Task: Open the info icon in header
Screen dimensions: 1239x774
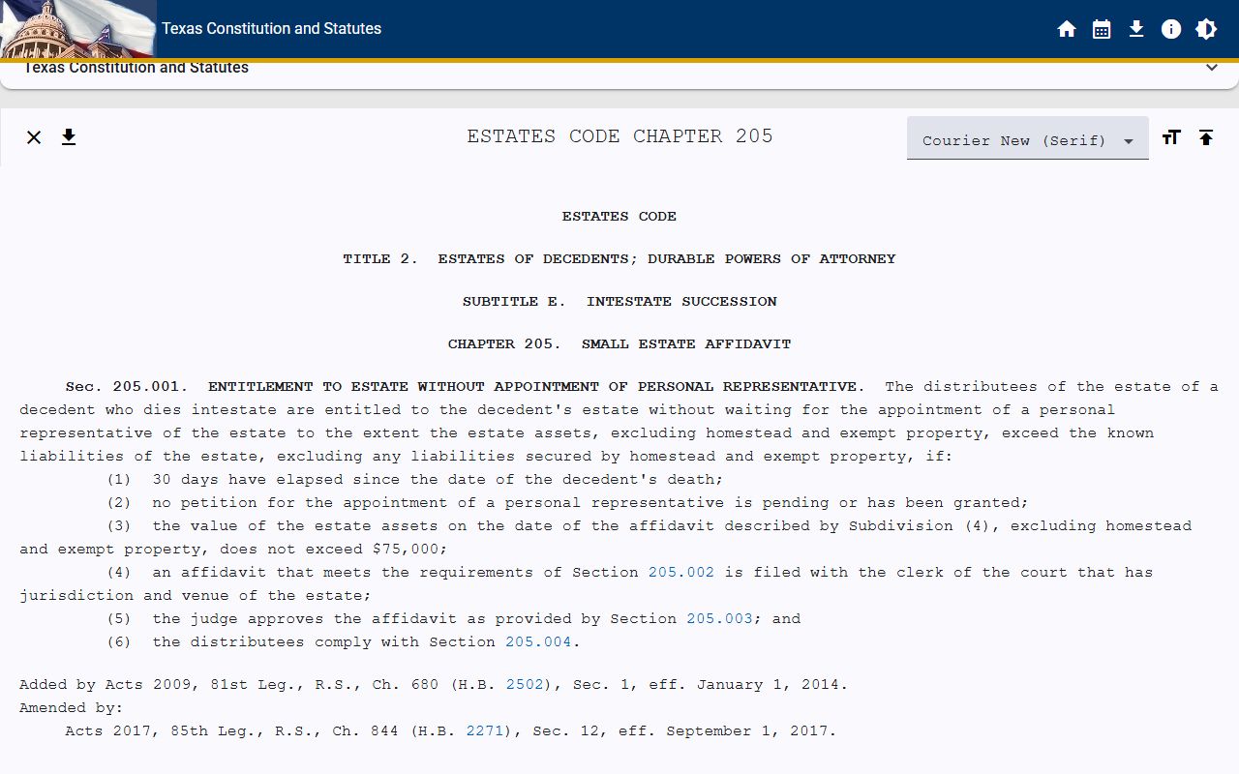Action: (1171, 29)
